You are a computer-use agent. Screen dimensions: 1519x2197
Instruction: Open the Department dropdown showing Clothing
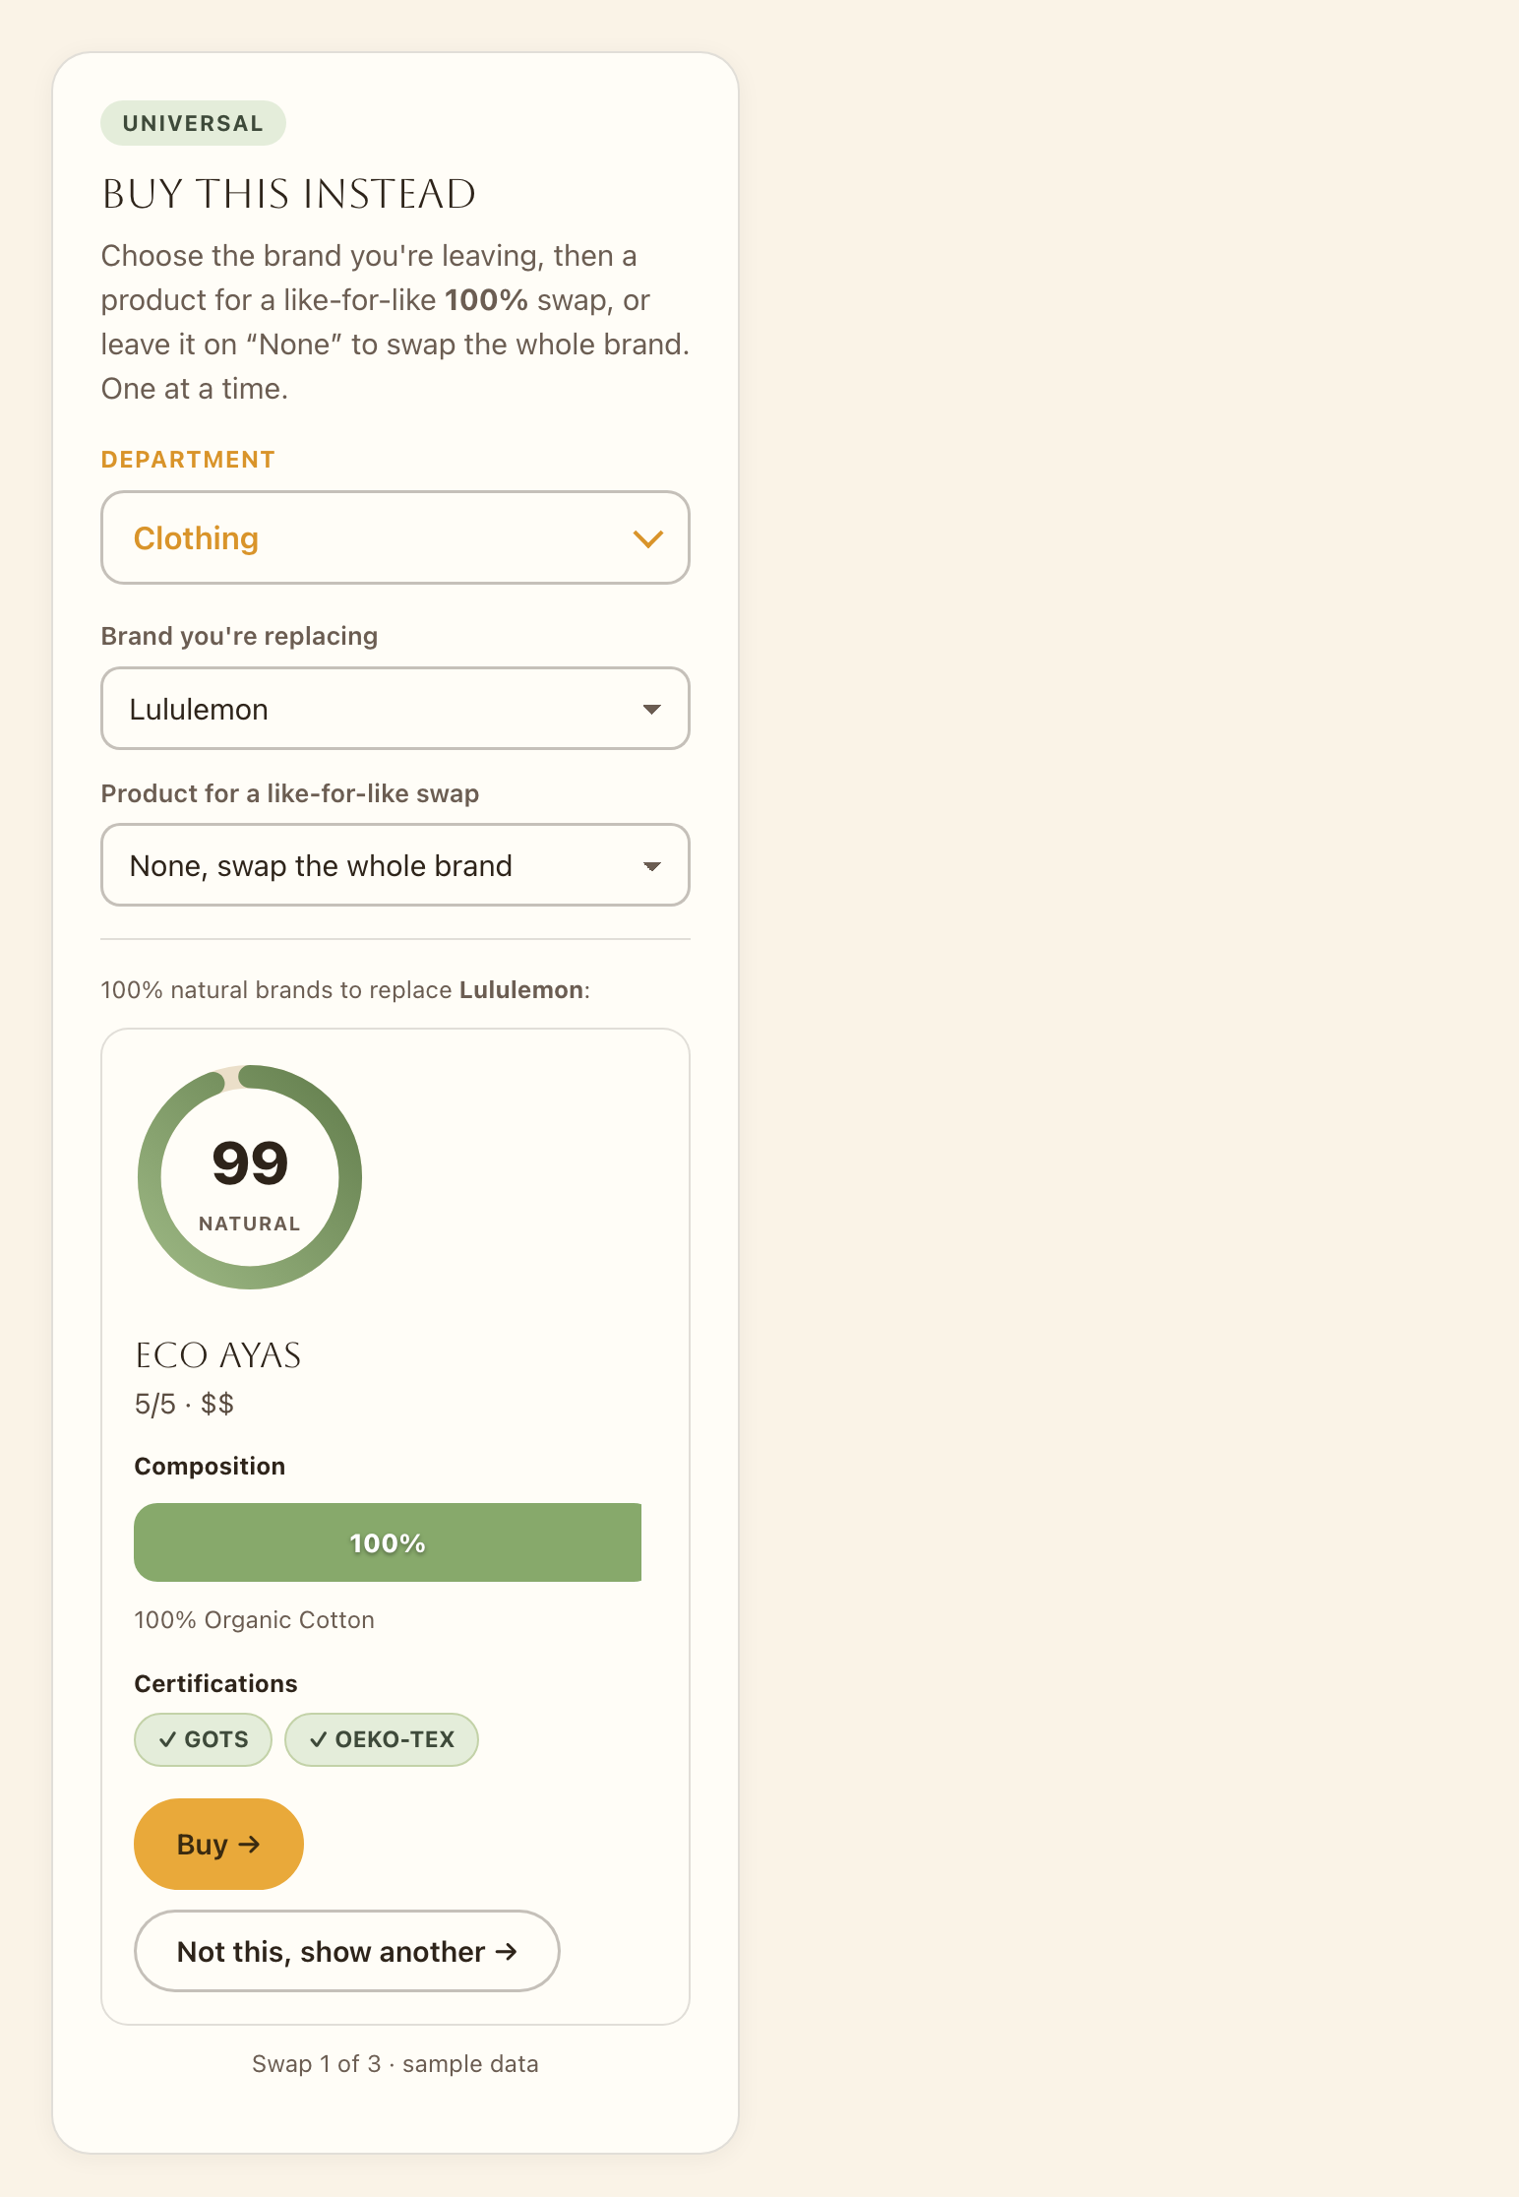[395, 537]
